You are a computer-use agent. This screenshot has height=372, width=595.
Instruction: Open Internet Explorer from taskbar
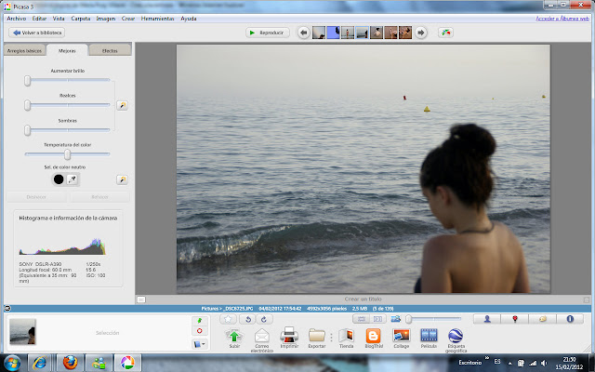(39, 363)
